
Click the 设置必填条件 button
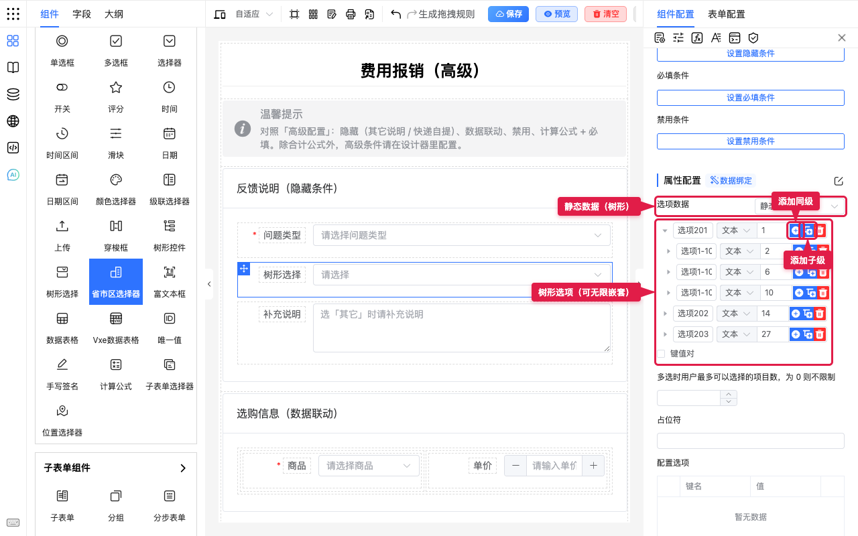coord(751,98)
